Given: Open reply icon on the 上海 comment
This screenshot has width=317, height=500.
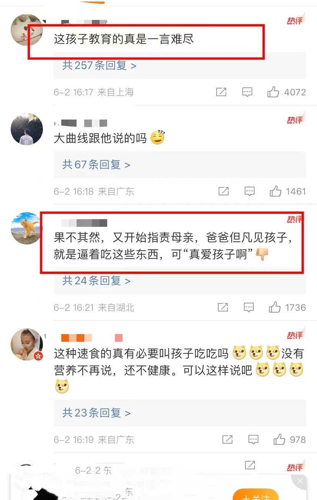Looking at the screenshot, I should coord(247,92).
